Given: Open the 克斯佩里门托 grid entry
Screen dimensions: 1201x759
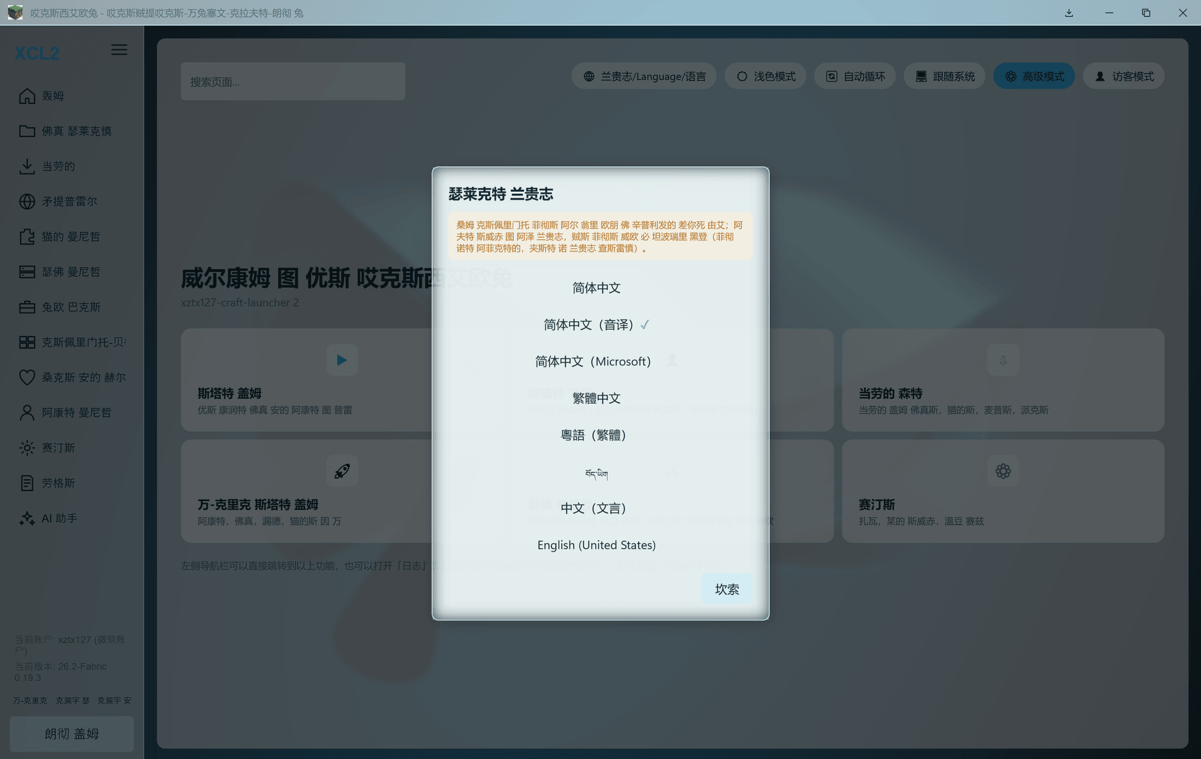Looking at the screenshot, I should (71, 343).
